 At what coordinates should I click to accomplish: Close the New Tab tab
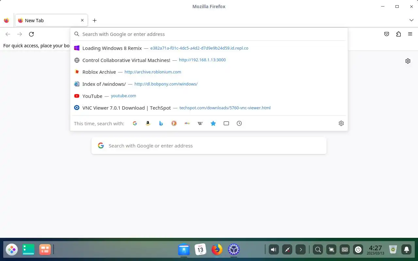pyautogui.click(x=82, y=20)
